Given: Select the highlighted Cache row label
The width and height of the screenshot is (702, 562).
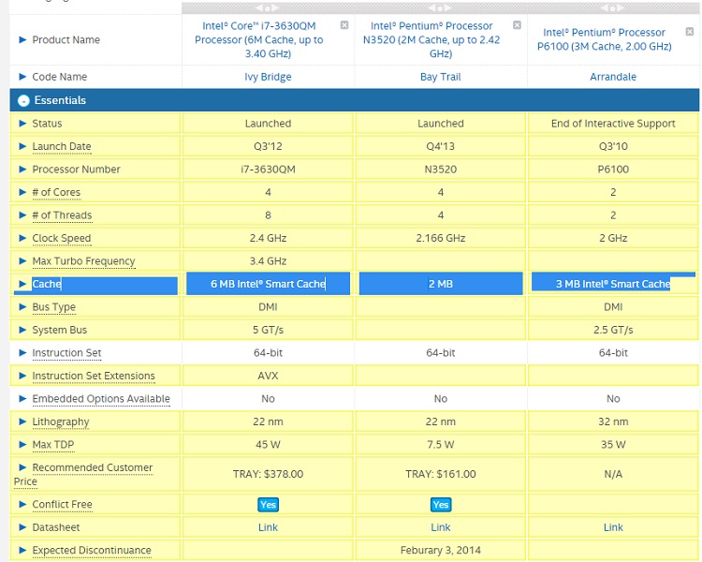Looking at the screenshot, I should [x=46, y=284].
